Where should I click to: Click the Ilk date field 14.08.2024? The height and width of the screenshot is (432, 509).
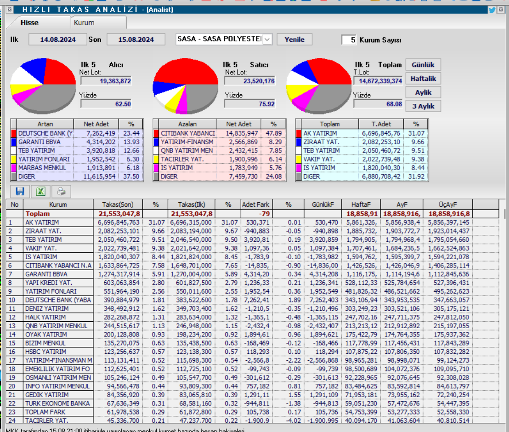tap(57, 40)
